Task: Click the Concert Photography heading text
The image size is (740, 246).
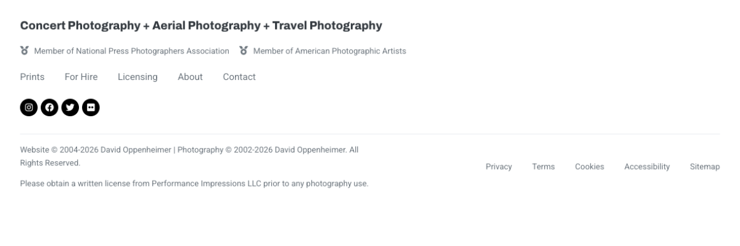Action: click(x=201, y=26)
